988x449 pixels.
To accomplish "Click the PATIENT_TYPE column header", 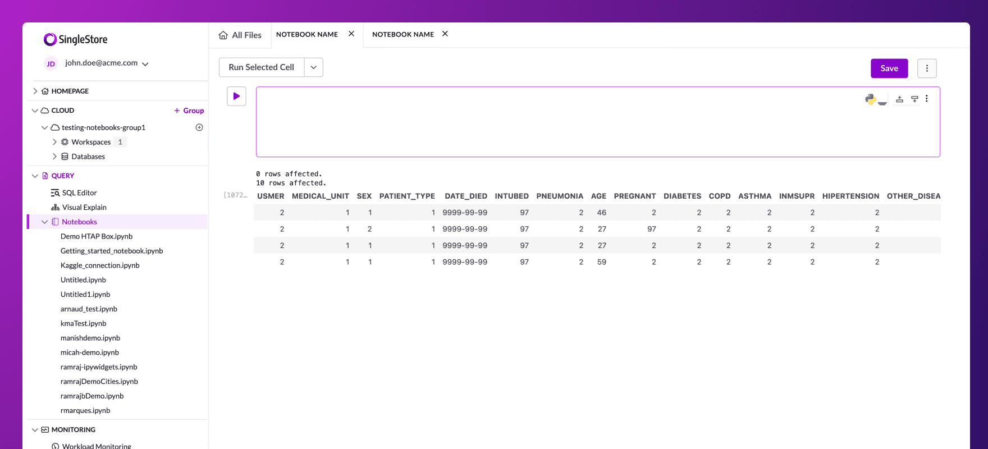I will click(407, 196).
